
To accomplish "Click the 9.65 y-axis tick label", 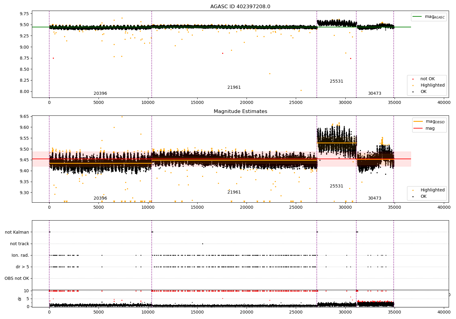I will click(24, 117).
